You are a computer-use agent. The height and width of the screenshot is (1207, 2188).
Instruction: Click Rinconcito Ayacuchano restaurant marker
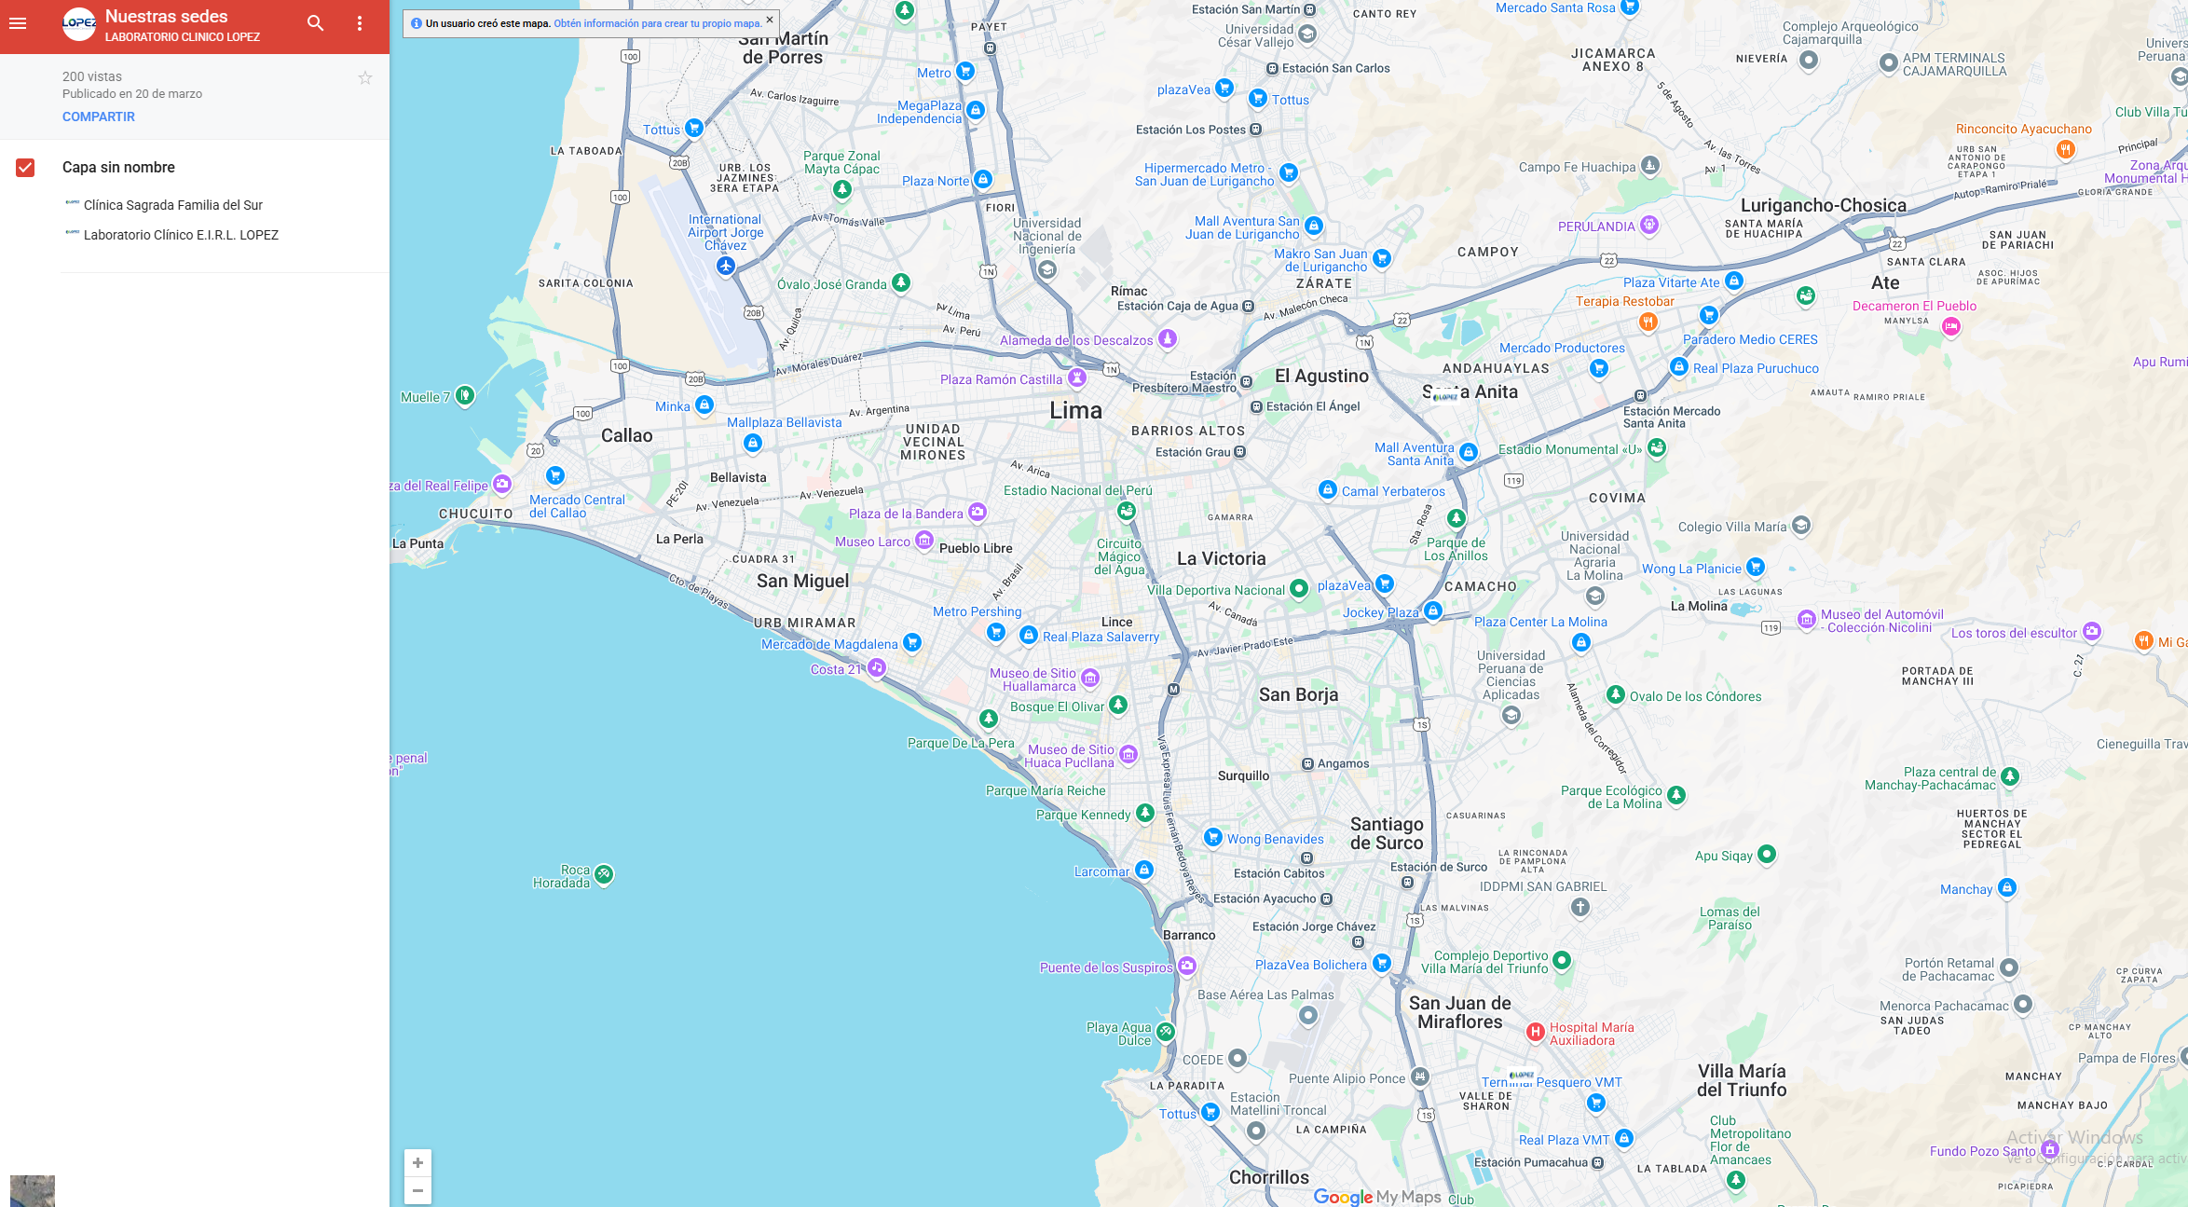pos(2066,149)
